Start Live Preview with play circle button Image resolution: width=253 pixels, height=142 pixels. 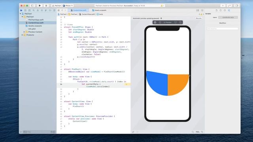tap(155, 22)
